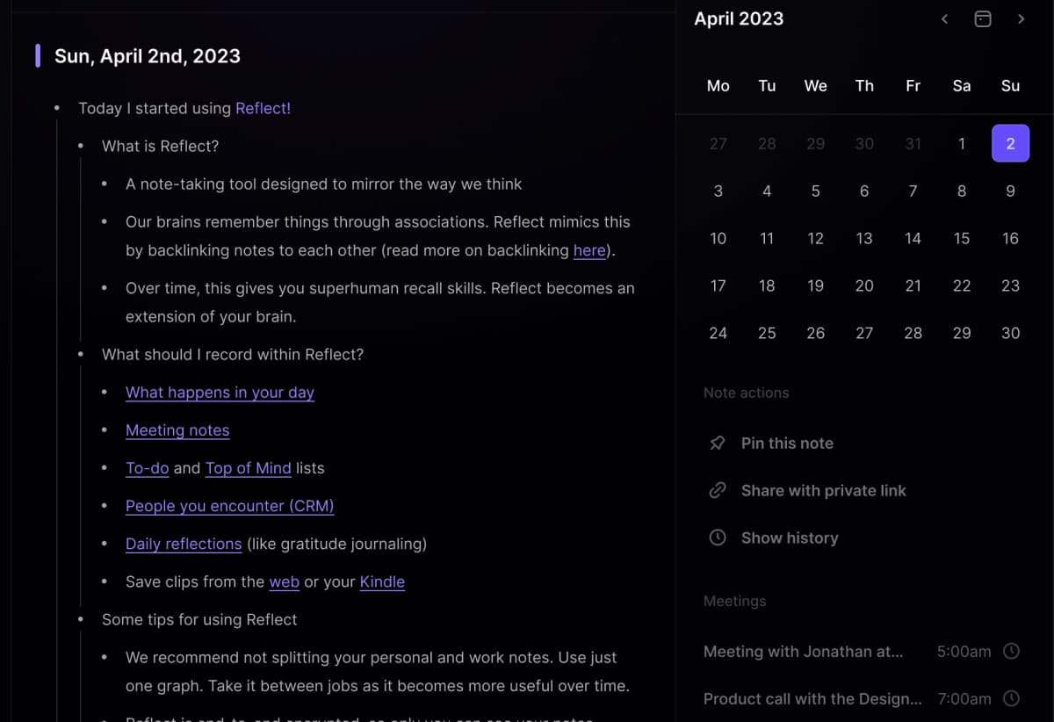Open 'What happens in your day' link
This screenshot has width=1054, height=722.
coord(220,393)
